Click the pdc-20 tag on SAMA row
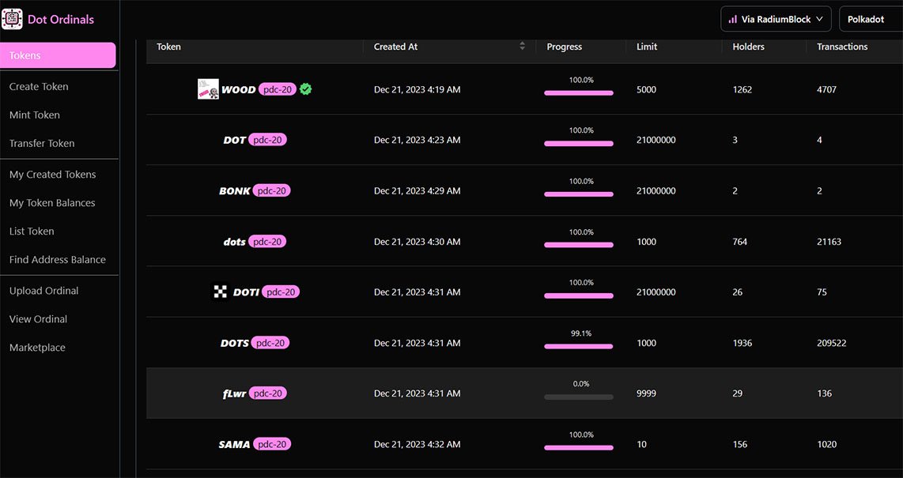 click(x=272, y=444)
